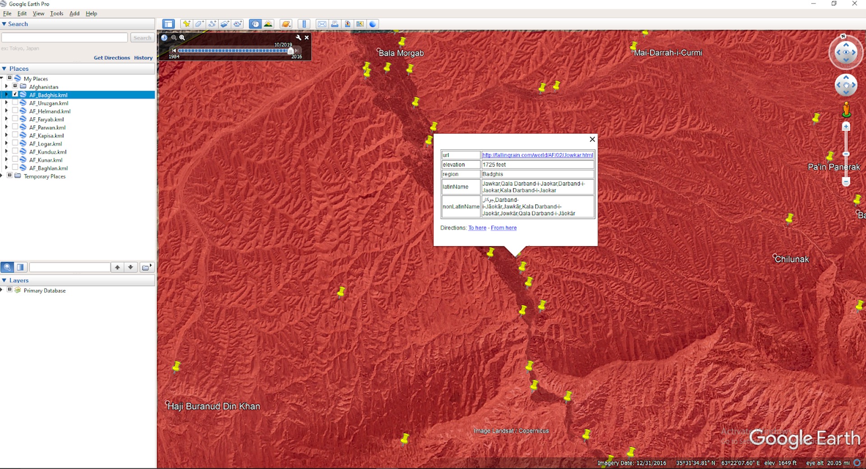
Task: Expand the AF_Kunar.kml tree node
Action: (6, 160)
